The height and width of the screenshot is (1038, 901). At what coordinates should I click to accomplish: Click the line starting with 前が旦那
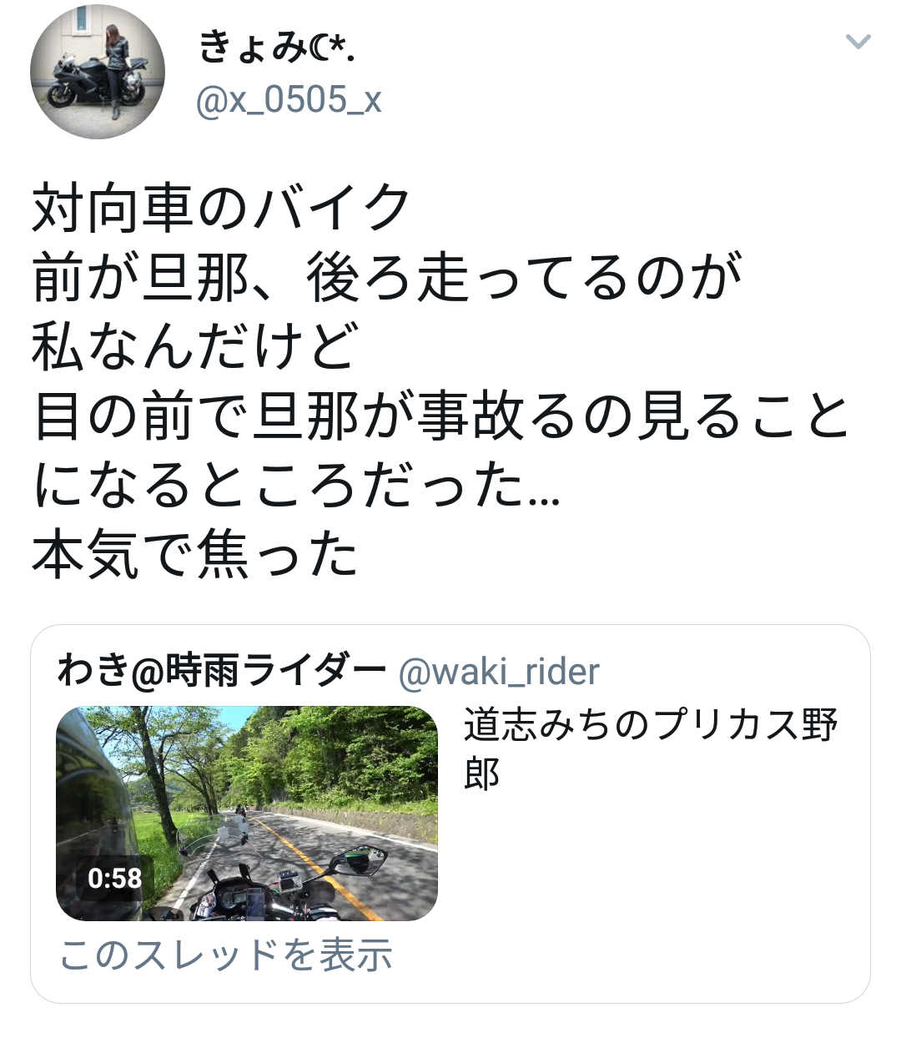tap(388, 278)
